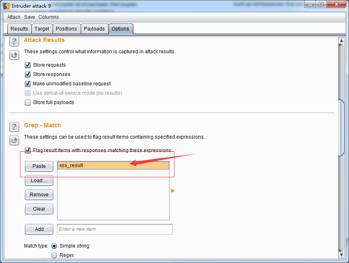This screenshot has height=263, width=349.
Task: Open the Columns menu
Action: pos(49,17)
